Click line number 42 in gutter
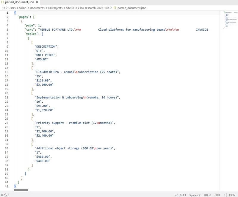Viewport: 238px width, 197px height. pos(7,186)
